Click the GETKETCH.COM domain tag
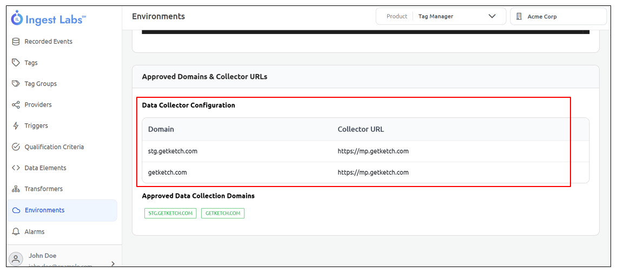This screenshot has width=617, height=273. pyautogui.click(x=223, y=214)
